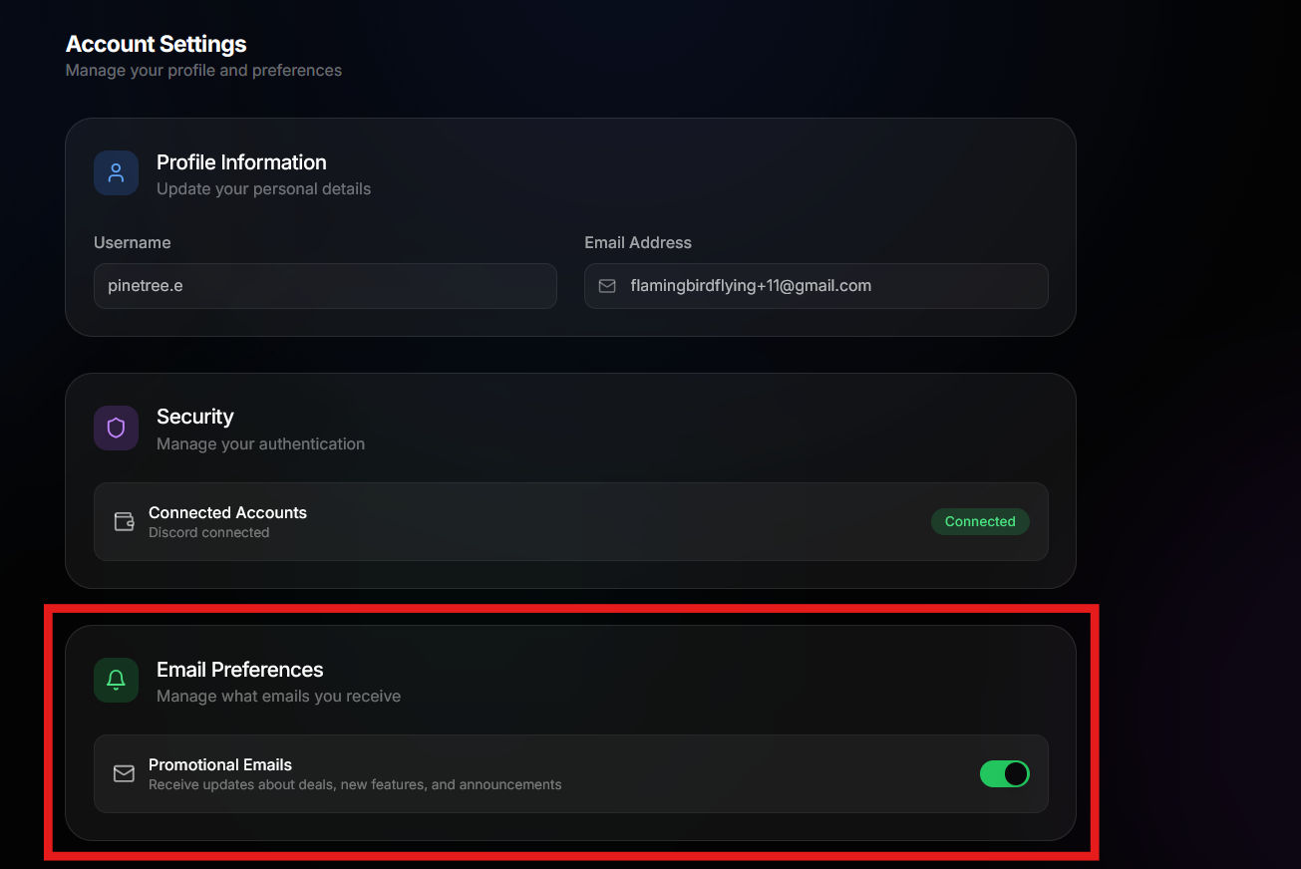Click the Profile Information user icon
Screen dimensions: 1301x869
[116, 173]
